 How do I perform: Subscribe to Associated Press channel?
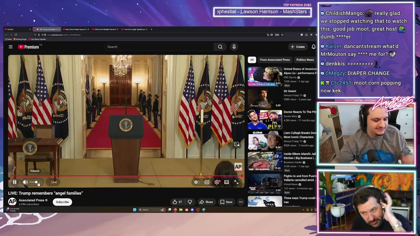(x=62, y=202)
